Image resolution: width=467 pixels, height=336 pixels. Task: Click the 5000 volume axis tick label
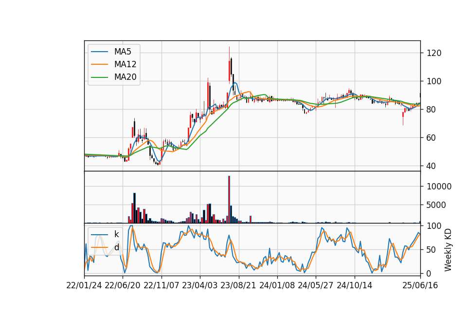(436, 205)
